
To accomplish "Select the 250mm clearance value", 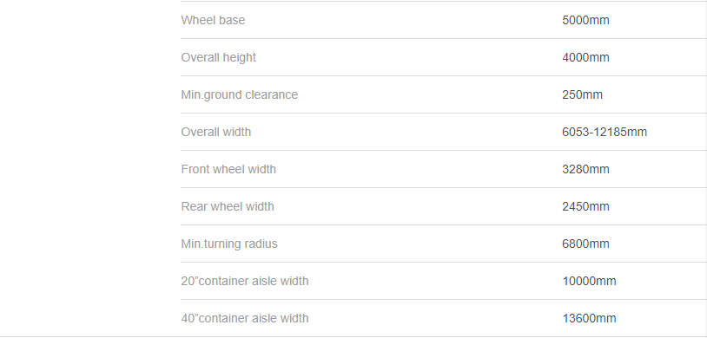I will click(x=582, y=95).
